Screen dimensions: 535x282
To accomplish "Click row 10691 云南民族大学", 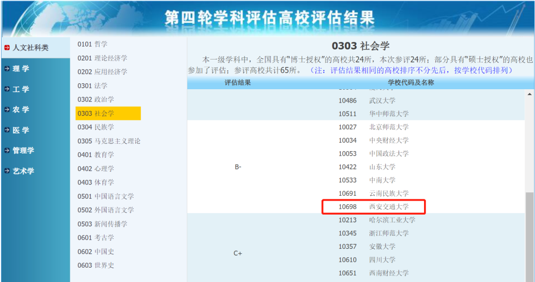I will click(x=374, y=194).
